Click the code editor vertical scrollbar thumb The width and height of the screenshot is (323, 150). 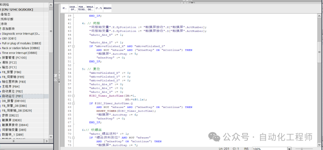pyautogui.click(x=319, y=52)
